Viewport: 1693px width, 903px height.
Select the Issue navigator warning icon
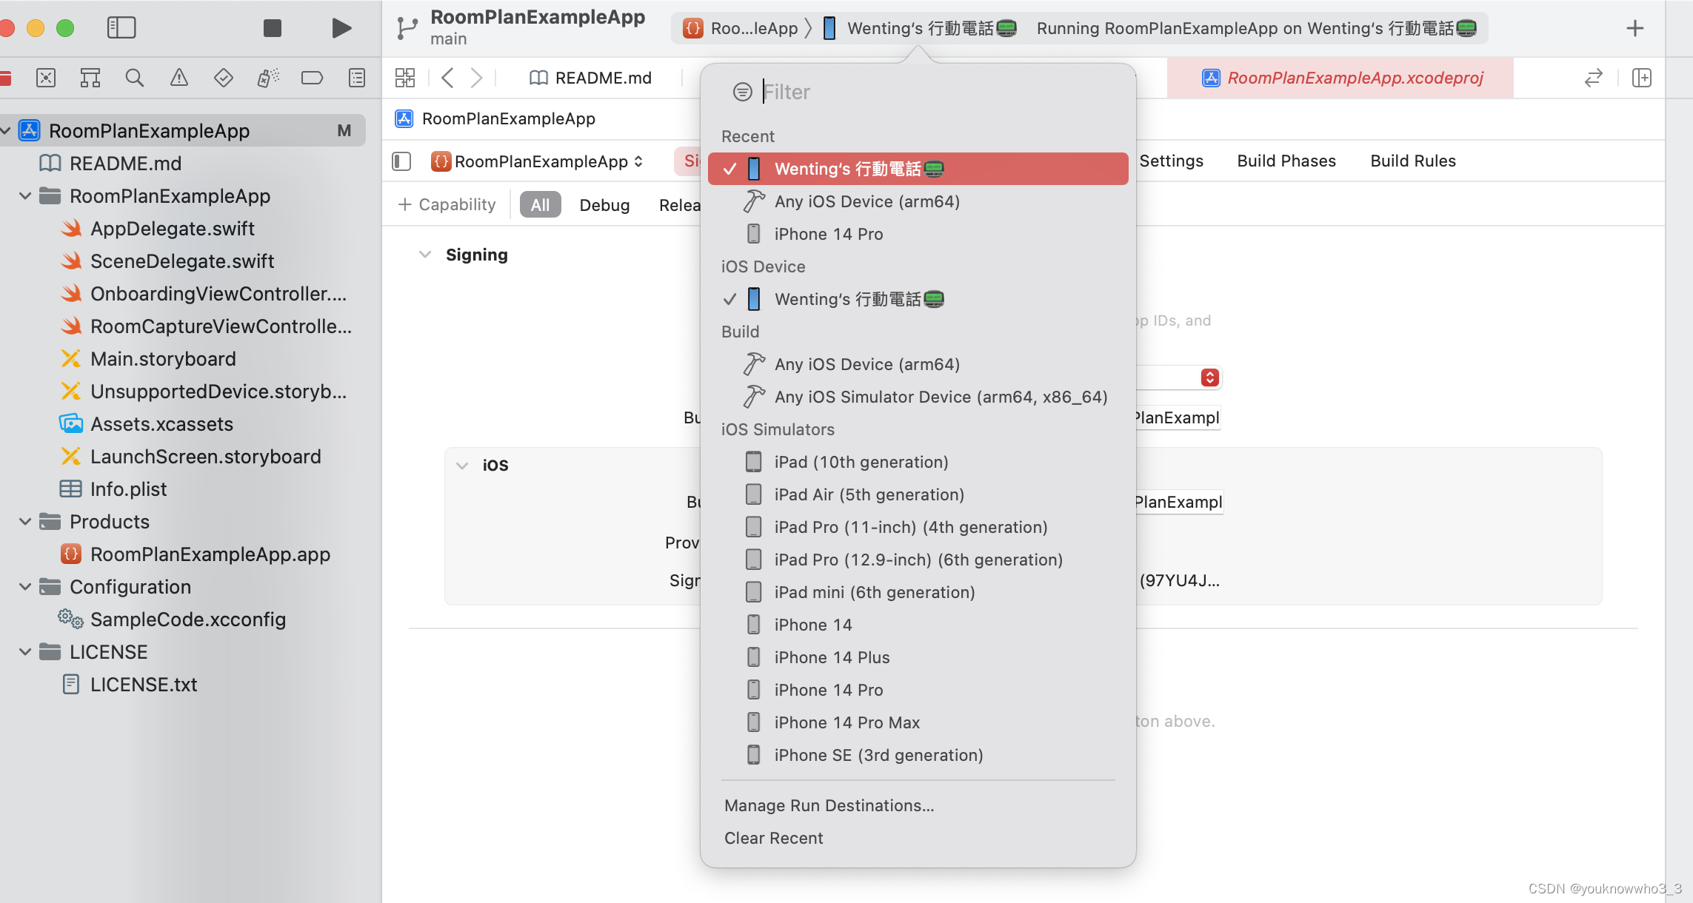[x=178, y=77]
